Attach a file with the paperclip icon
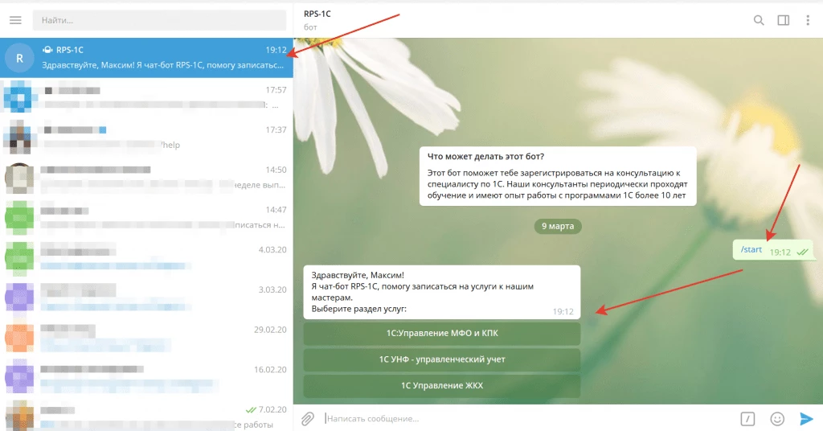 308,418
